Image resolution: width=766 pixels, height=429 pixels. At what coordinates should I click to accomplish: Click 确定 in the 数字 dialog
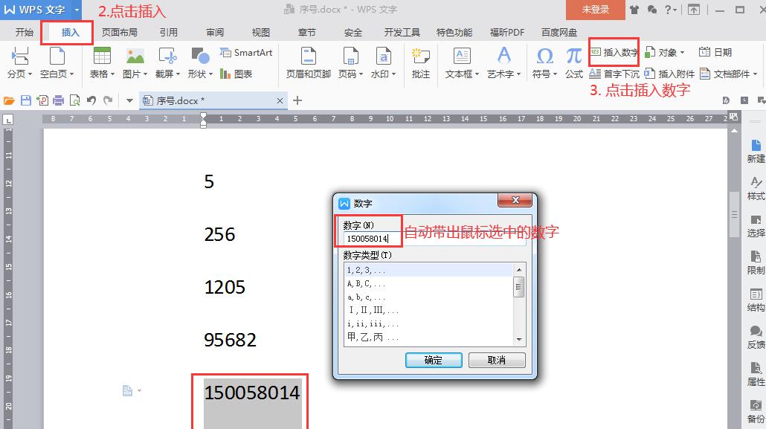(x=434, y=360)
